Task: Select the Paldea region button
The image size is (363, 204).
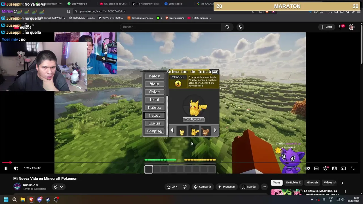Action: (155, 108)
